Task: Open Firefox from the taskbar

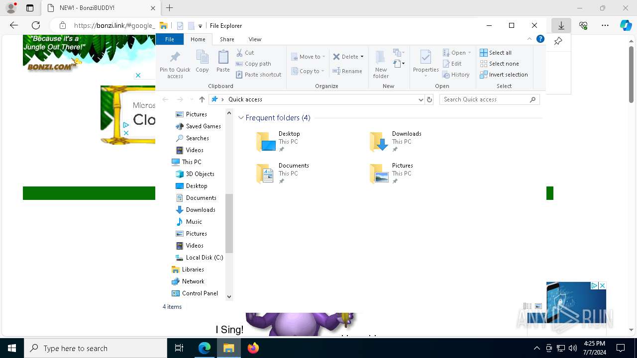Action: [253, 348]
